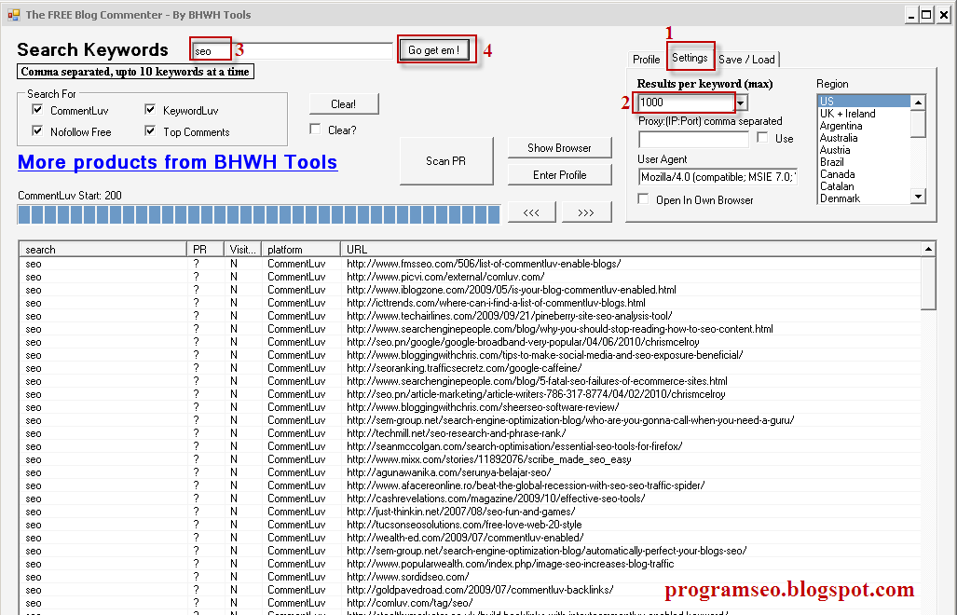Click the app icon in title bar

pyautogui.click(x=13, y=15)
